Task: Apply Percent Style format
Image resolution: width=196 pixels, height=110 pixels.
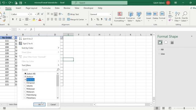Action: [x=98, y=19]
